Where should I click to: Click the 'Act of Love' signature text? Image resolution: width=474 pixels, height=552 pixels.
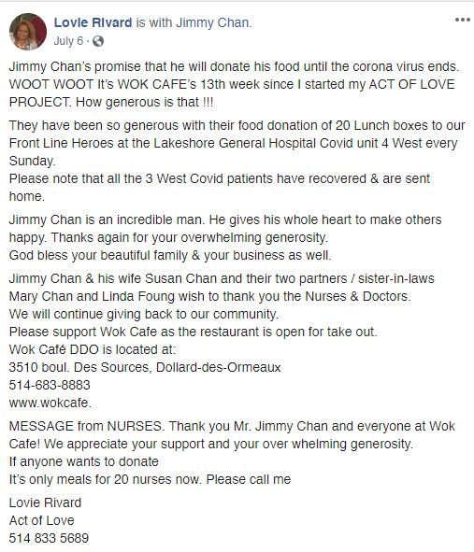(x=41, y=520)
